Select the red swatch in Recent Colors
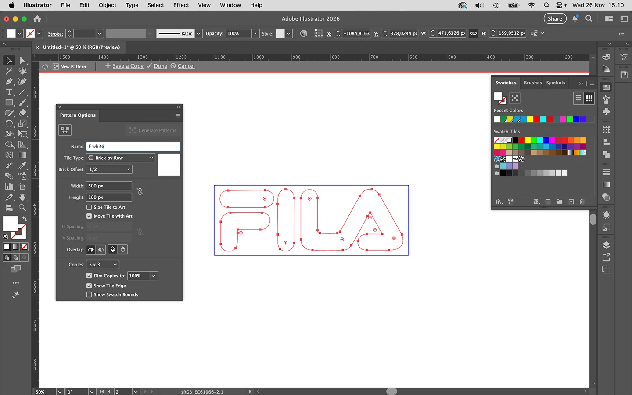Image resolution: width=632 pixels, height=395 pixels. coord(536,119)
